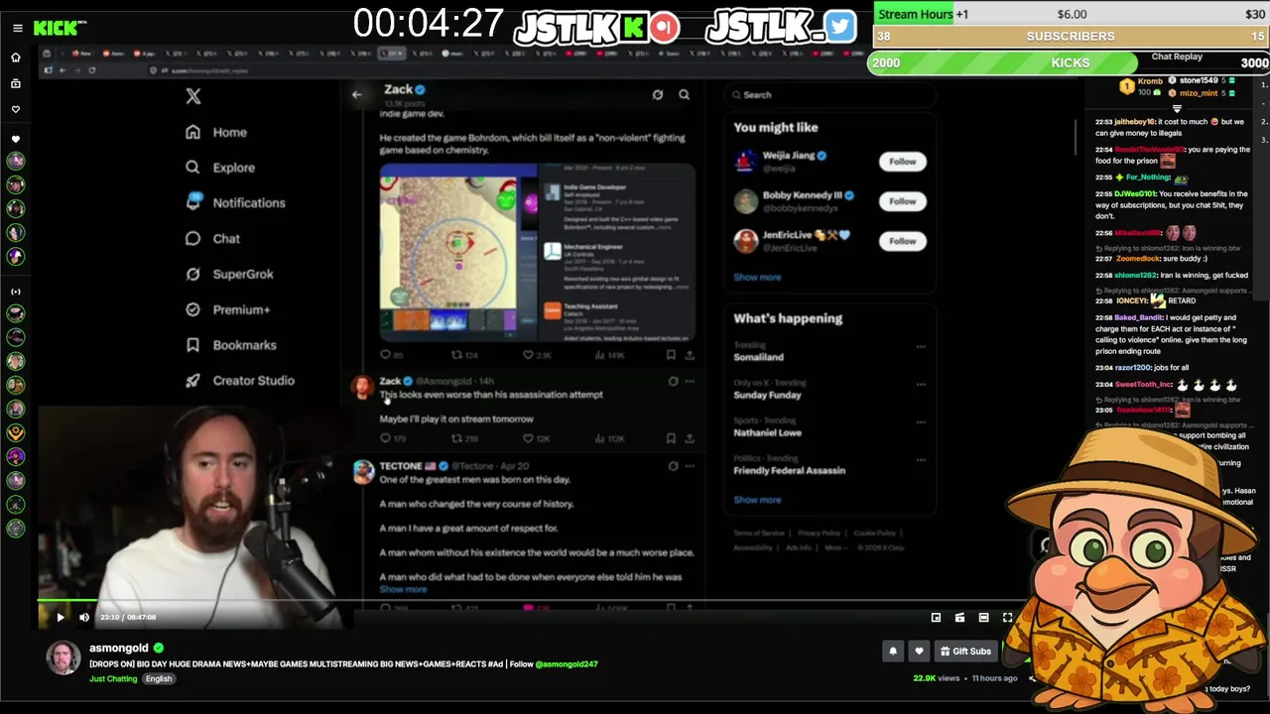
Task: Open Notifications in the X navigation
Action: click(235, 202)
